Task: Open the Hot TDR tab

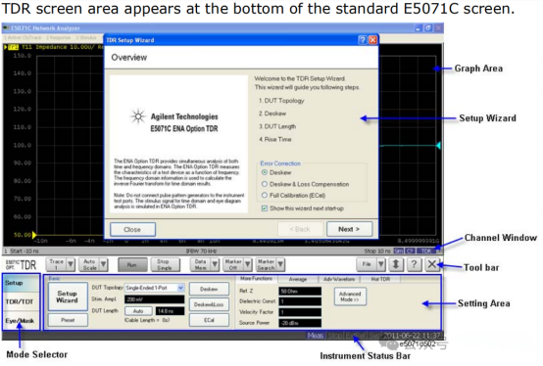Action: tap(380, 279)
